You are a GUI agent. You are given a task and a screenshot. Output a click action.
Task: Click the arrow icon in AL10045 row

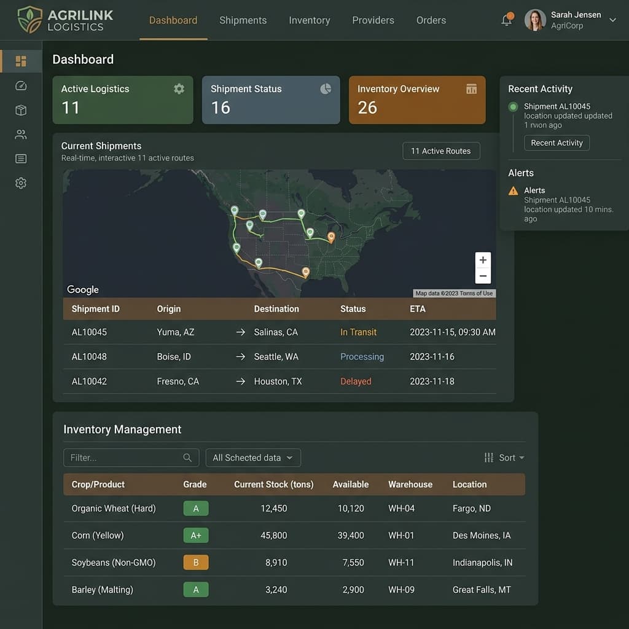240,332
